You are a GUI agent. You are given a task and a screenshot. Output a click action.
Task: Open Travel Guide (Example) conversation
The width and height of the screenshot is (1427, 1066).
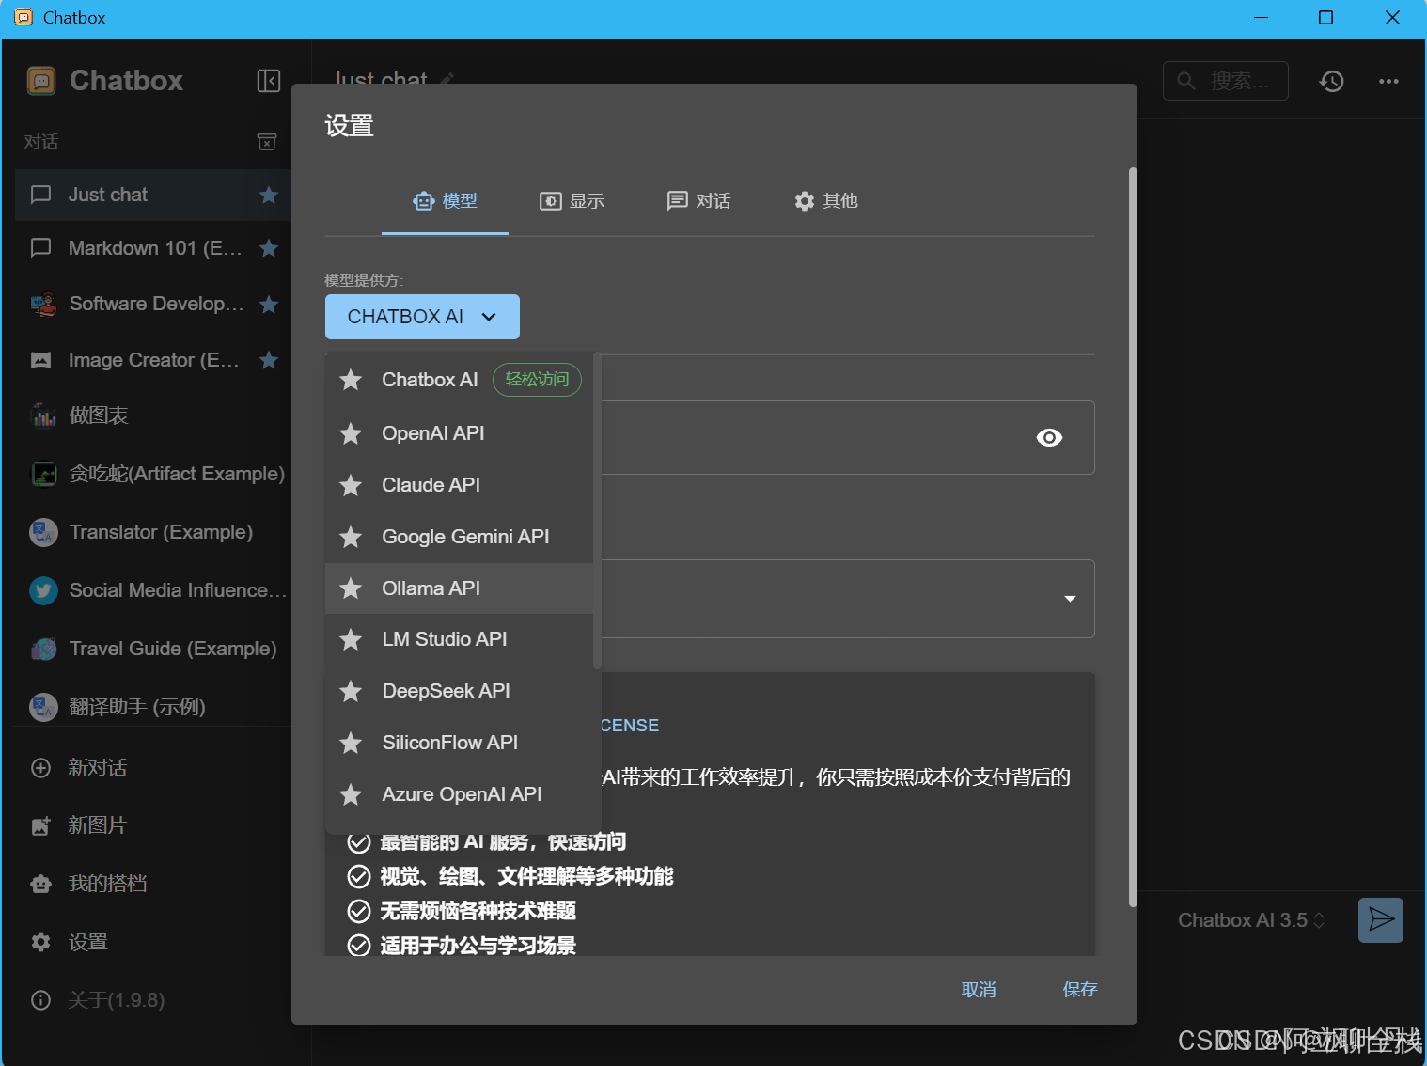point(153,649)
